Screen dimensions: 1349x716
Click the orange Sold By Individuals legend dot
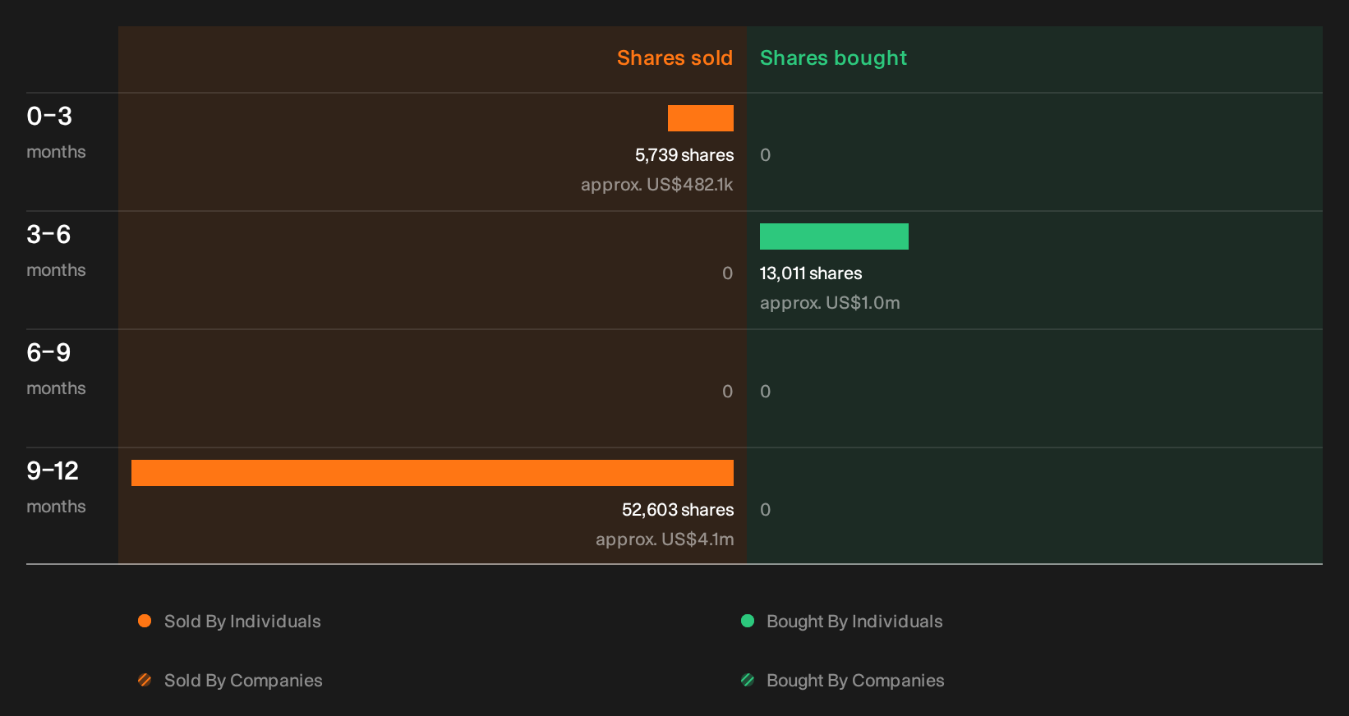tap(145, 621)
